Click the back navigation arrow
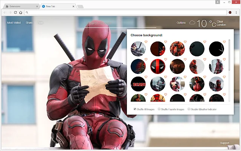The image size is (241, 151). (5, 12)
